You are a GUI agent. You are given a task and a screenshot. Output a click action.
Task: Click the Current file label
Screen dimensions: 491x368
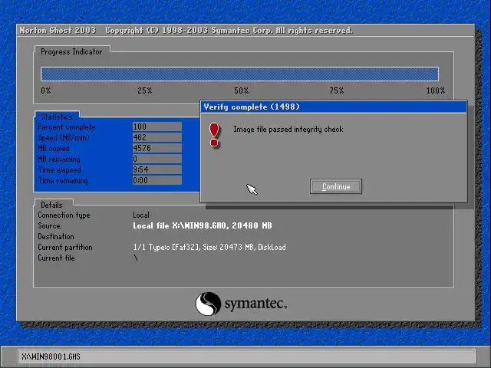(56, 258)
